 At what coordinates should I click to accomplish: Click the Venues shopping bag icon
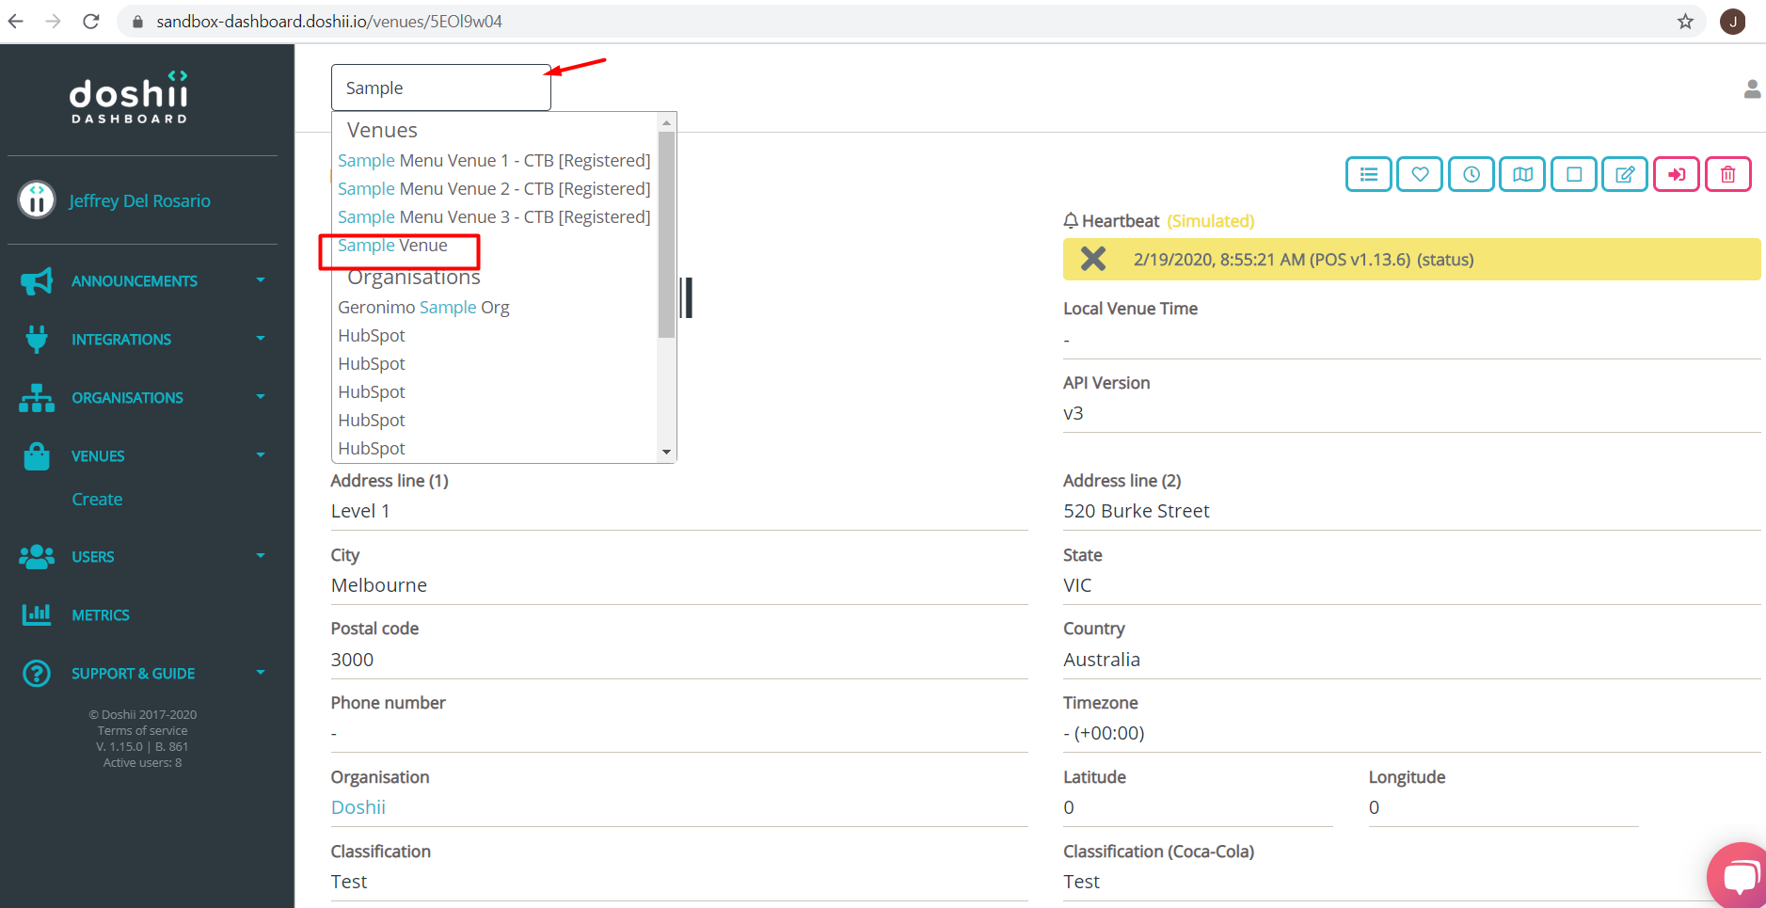(37, 455)
